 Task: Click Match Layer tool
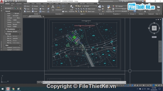pyautogui.click(x=90, y=11)
